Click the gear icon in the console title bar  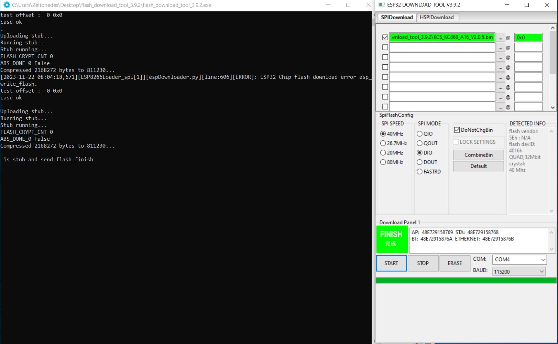pos(7,5)
